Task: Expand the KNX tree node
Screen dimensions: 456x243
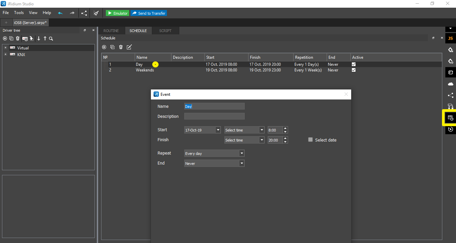Action: click(5, 54)
